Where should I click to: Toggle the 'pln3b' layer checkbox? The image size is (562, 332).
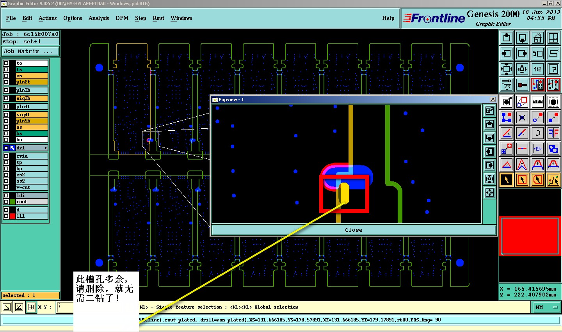coord(6,90)
